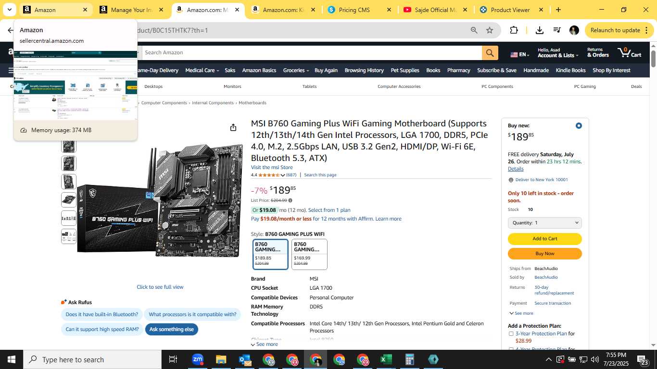Click the Chrome zoom magnifier icon in address bar
The width and height of the screenshot is (657, 369).
coord(474,30)
